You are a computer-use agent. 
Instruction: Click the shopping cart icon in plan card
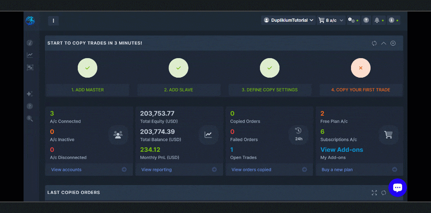click(x=388, y=134)
